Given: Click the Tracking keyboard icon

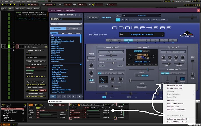Looking at the screenshot, I should [x=91, y=80].
